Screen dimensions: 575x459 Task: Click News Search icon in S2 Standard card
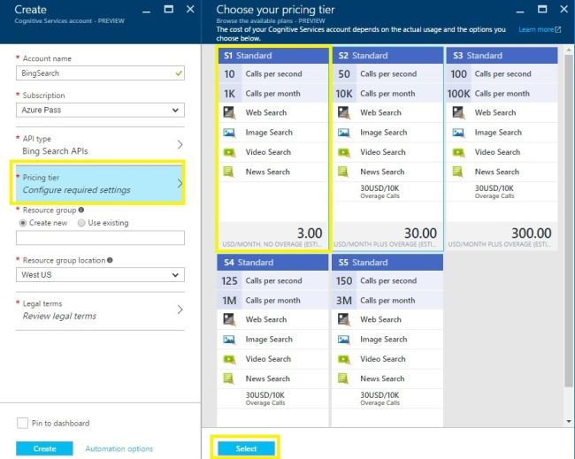(x=343, y=172)
